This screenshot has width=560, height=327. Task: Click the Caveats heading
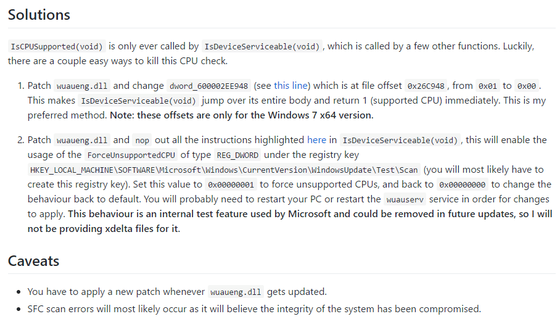pyautogui.click(x=33, y=261)
